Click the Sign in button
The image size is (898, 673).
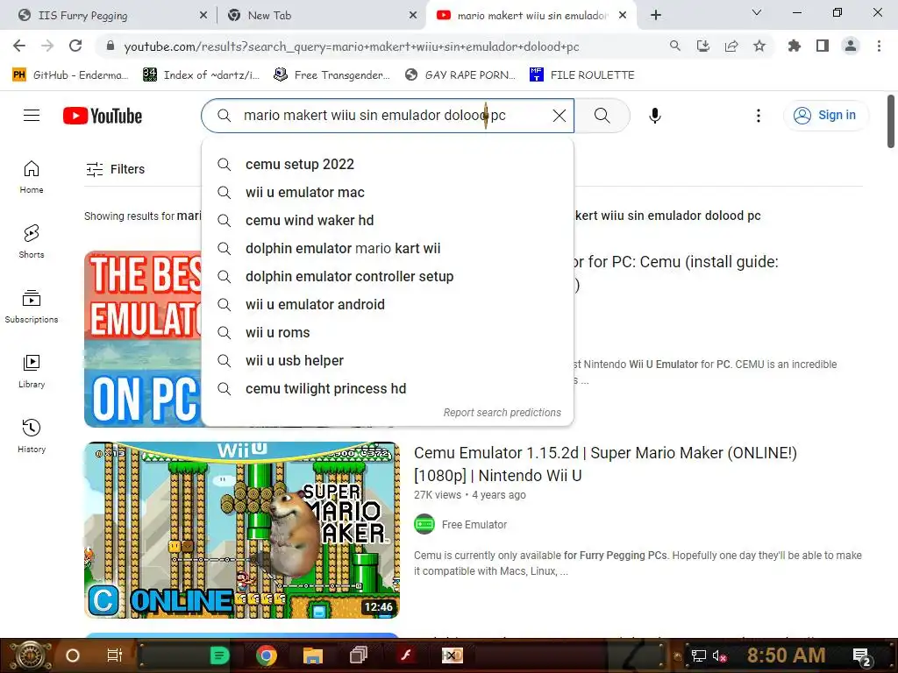pos(825,116)
